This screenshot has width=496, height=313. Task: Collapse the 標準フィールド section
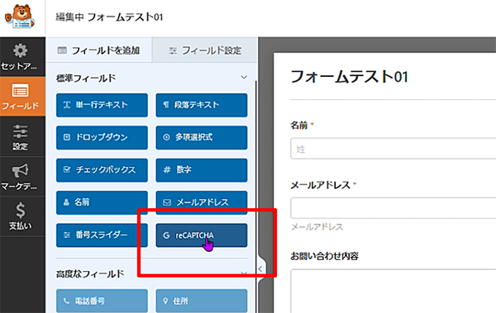[244, 78]
